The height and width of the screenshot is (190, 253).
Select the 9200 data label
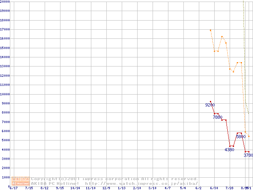(210, 105)
